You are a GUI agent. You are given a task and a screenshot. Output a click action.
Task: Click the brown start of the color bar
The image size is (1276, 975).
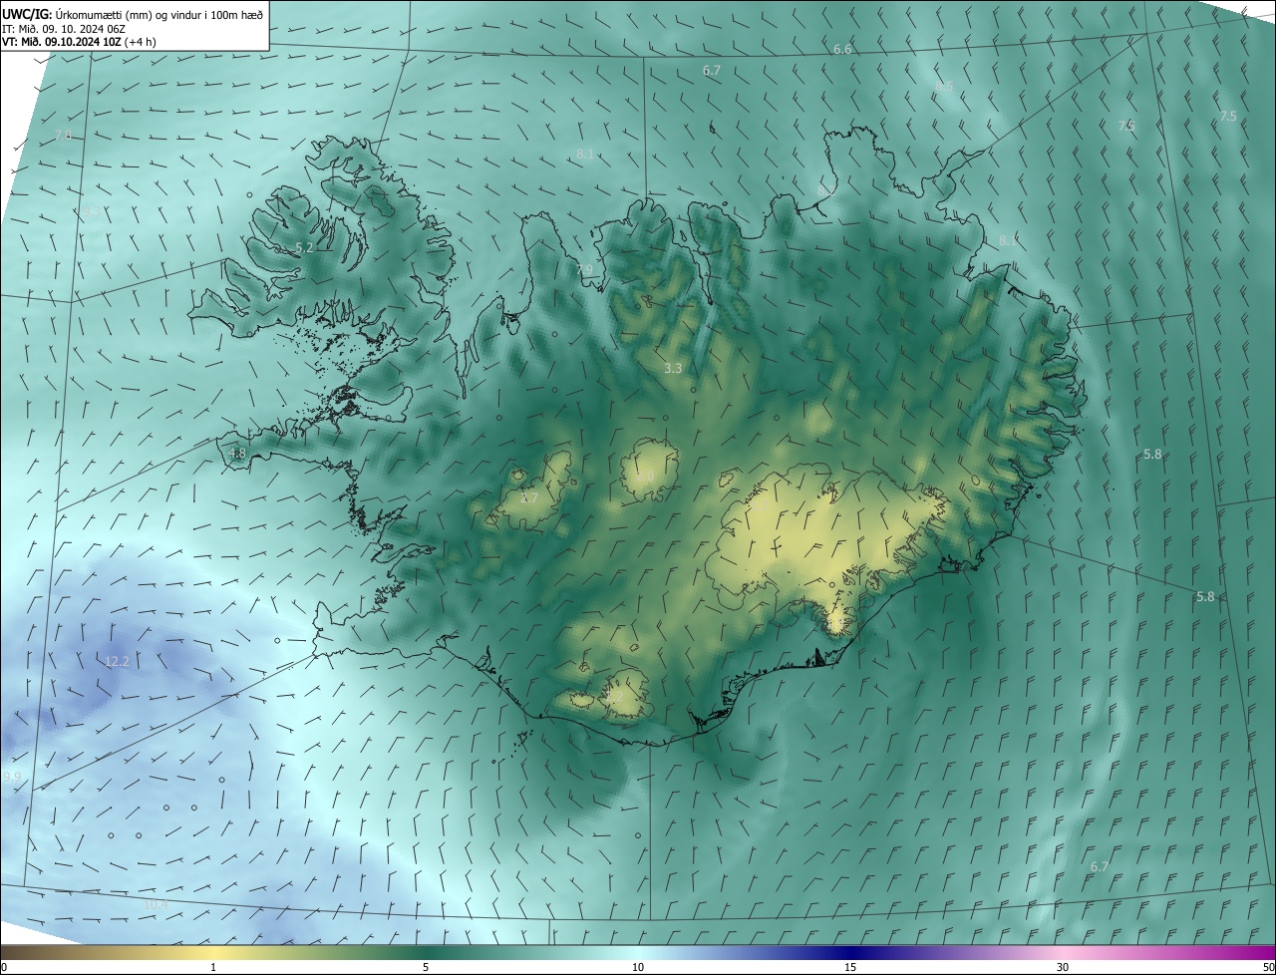[30, 952]
